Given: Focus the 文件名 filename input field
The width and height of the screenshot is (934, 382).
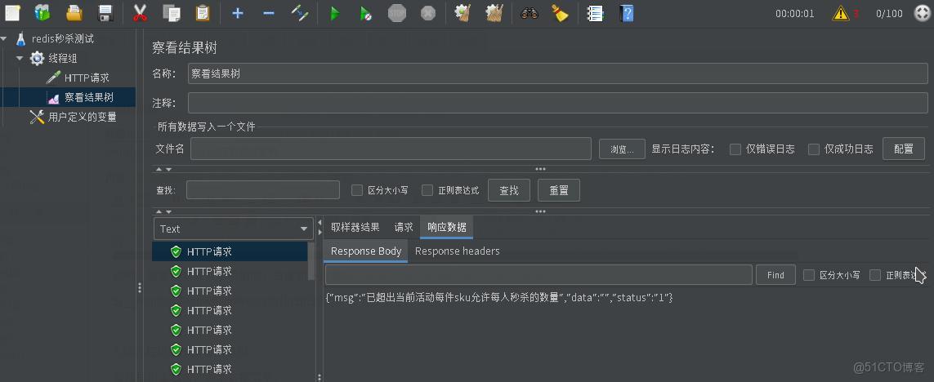Looking at the screenshot, I should pyautogui.click(x=391, y=149).
